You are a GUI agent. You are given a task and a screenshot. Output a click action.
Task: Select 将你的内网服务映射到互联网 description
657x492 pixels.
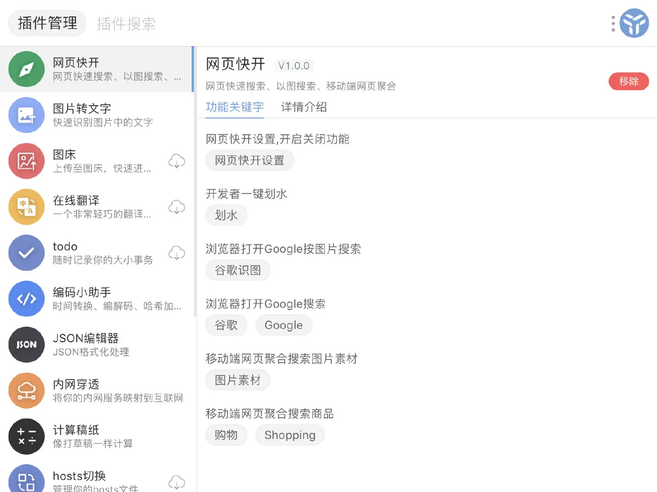118,398
